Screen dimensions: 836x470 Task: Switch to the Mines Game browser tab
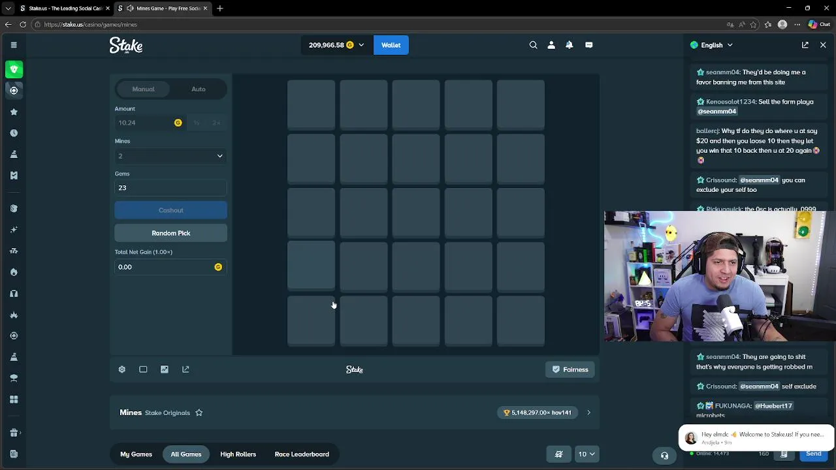click(x=163, y=8)
